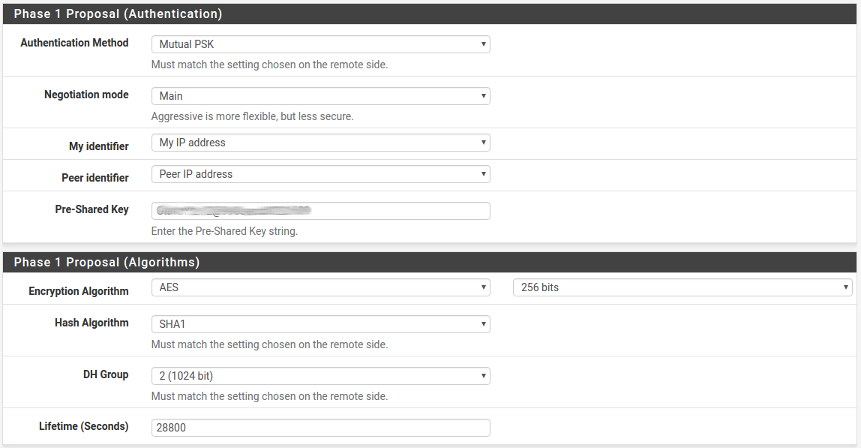861x448 pixels.
Task: Click inside the Pre-Shared Key field
Action: [321, 211]
